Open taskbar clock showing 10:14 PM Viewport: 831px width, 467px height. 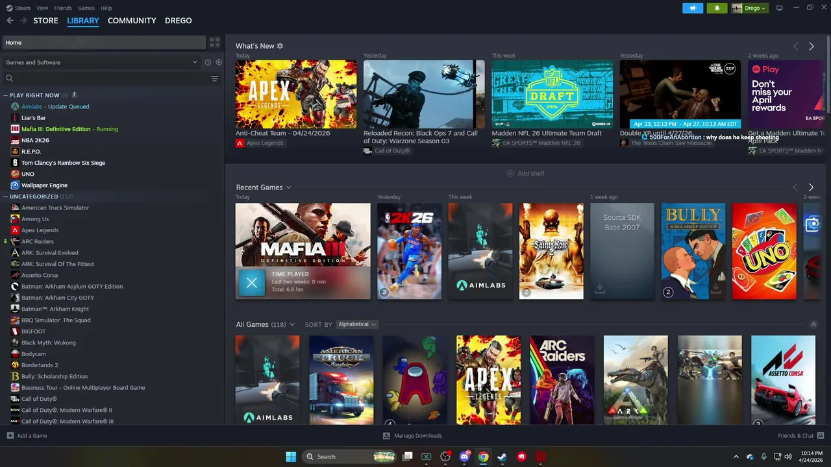(812, 457)
